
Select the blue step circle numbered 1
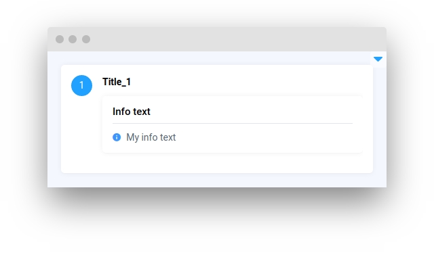81,85
